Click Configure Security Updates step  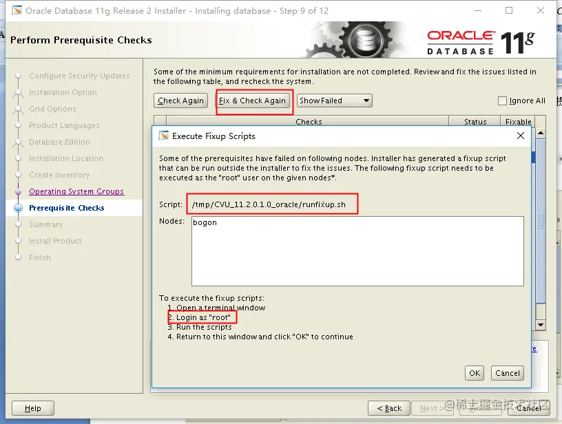(79, 76)
